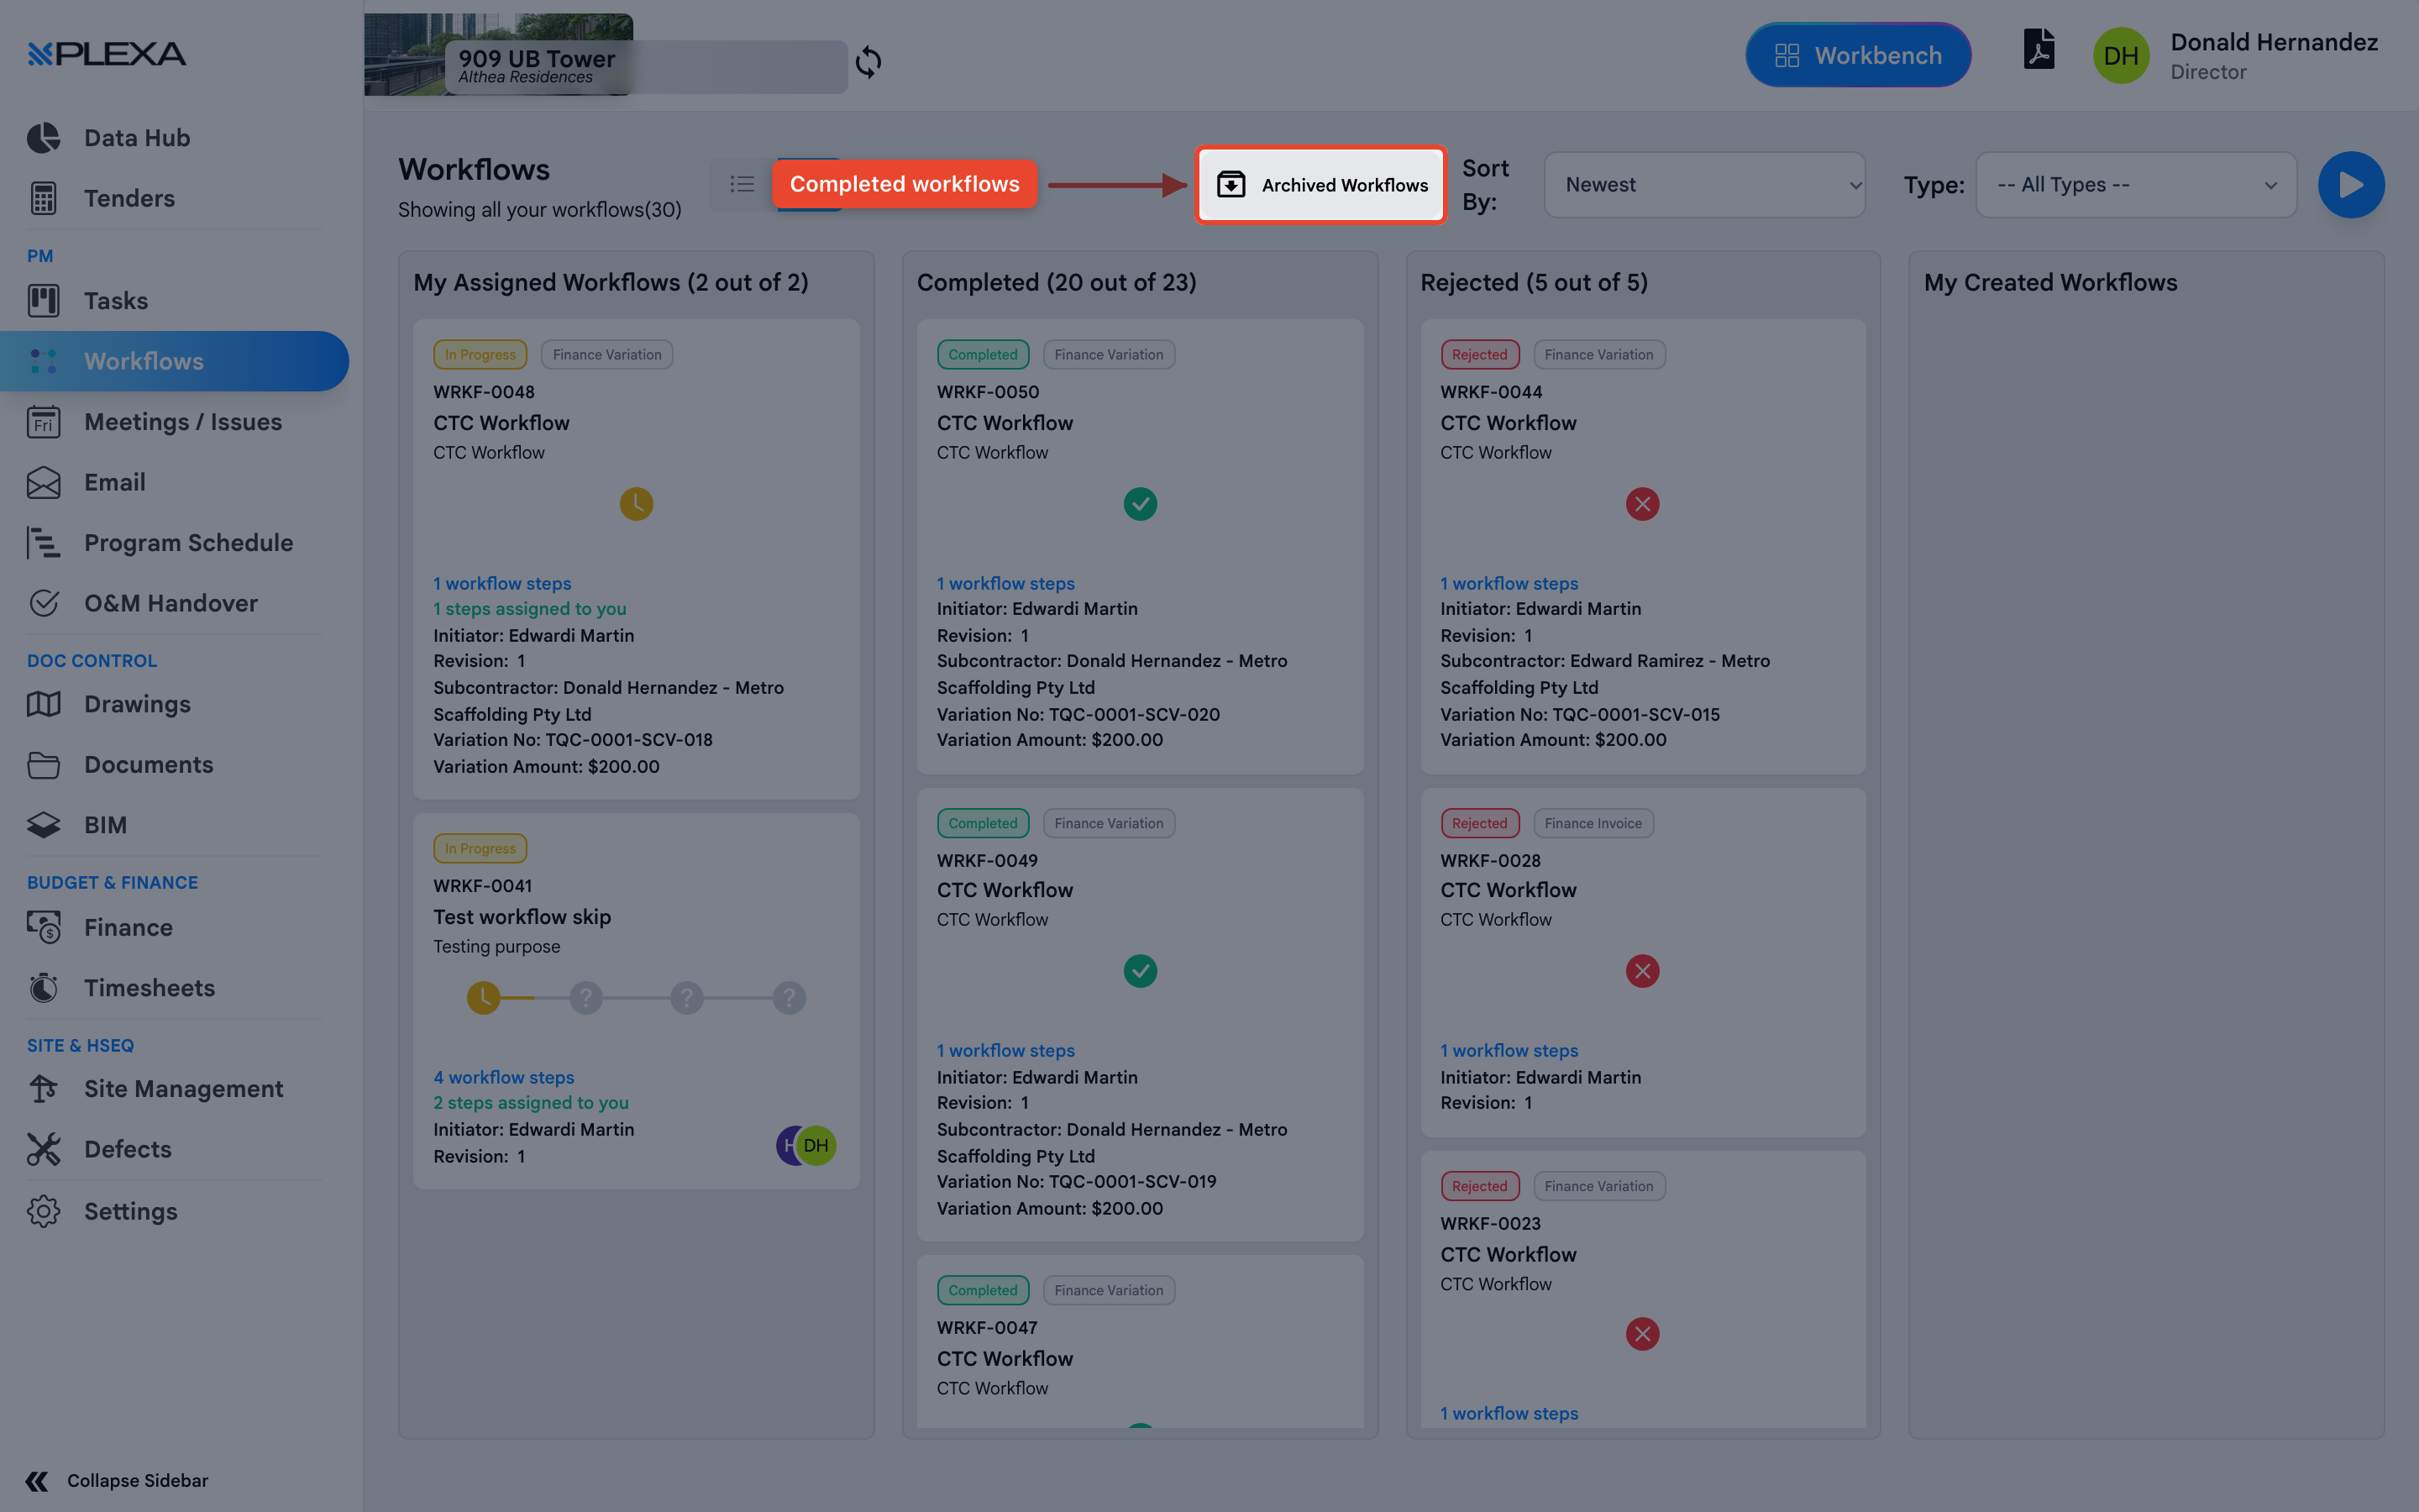This screenshot has width=2419, height=1512.
Task: Open Timesheets in the sidebar
Action: 149,988
